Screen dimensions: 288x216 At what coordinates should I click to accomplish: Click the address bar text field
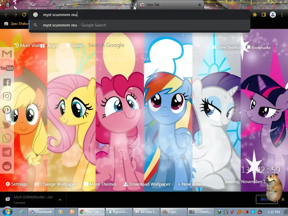coord(139,15)
